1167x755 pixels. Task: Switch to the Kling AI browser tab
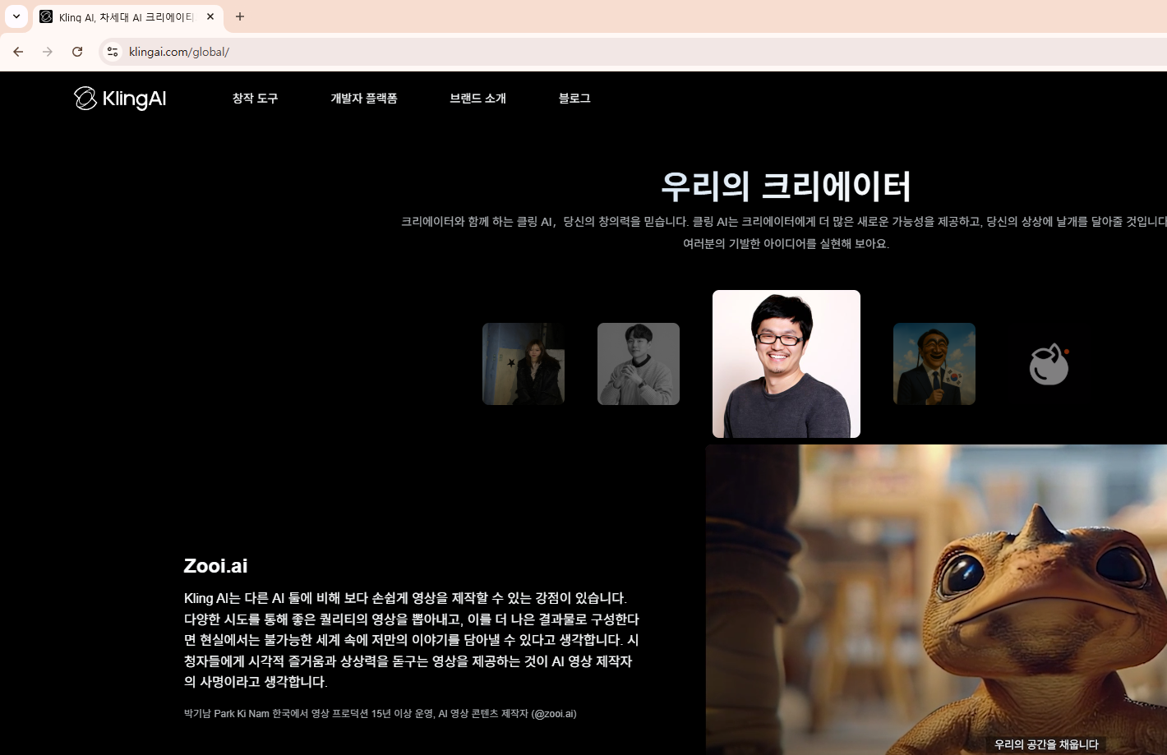pyautogui.click(x=123, y=16)
